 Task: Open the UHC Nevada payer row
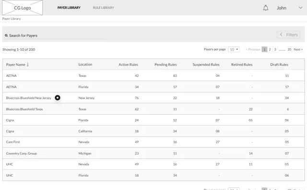[153, 164]
